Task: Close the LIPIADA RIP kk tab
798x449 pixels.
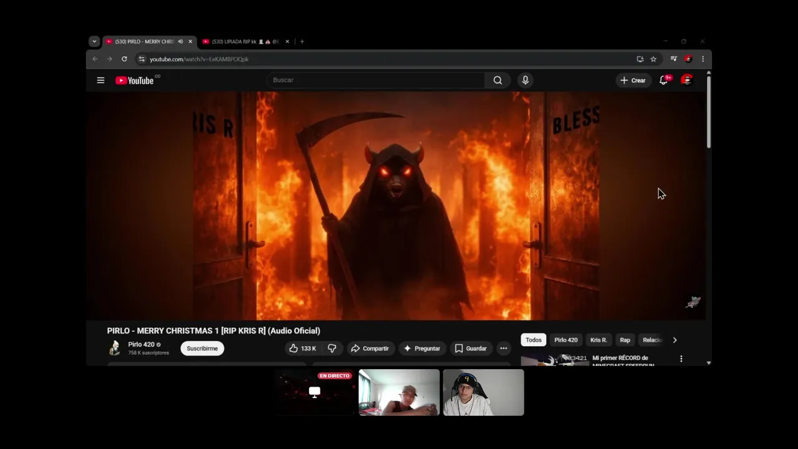Action: click(287, 42)
